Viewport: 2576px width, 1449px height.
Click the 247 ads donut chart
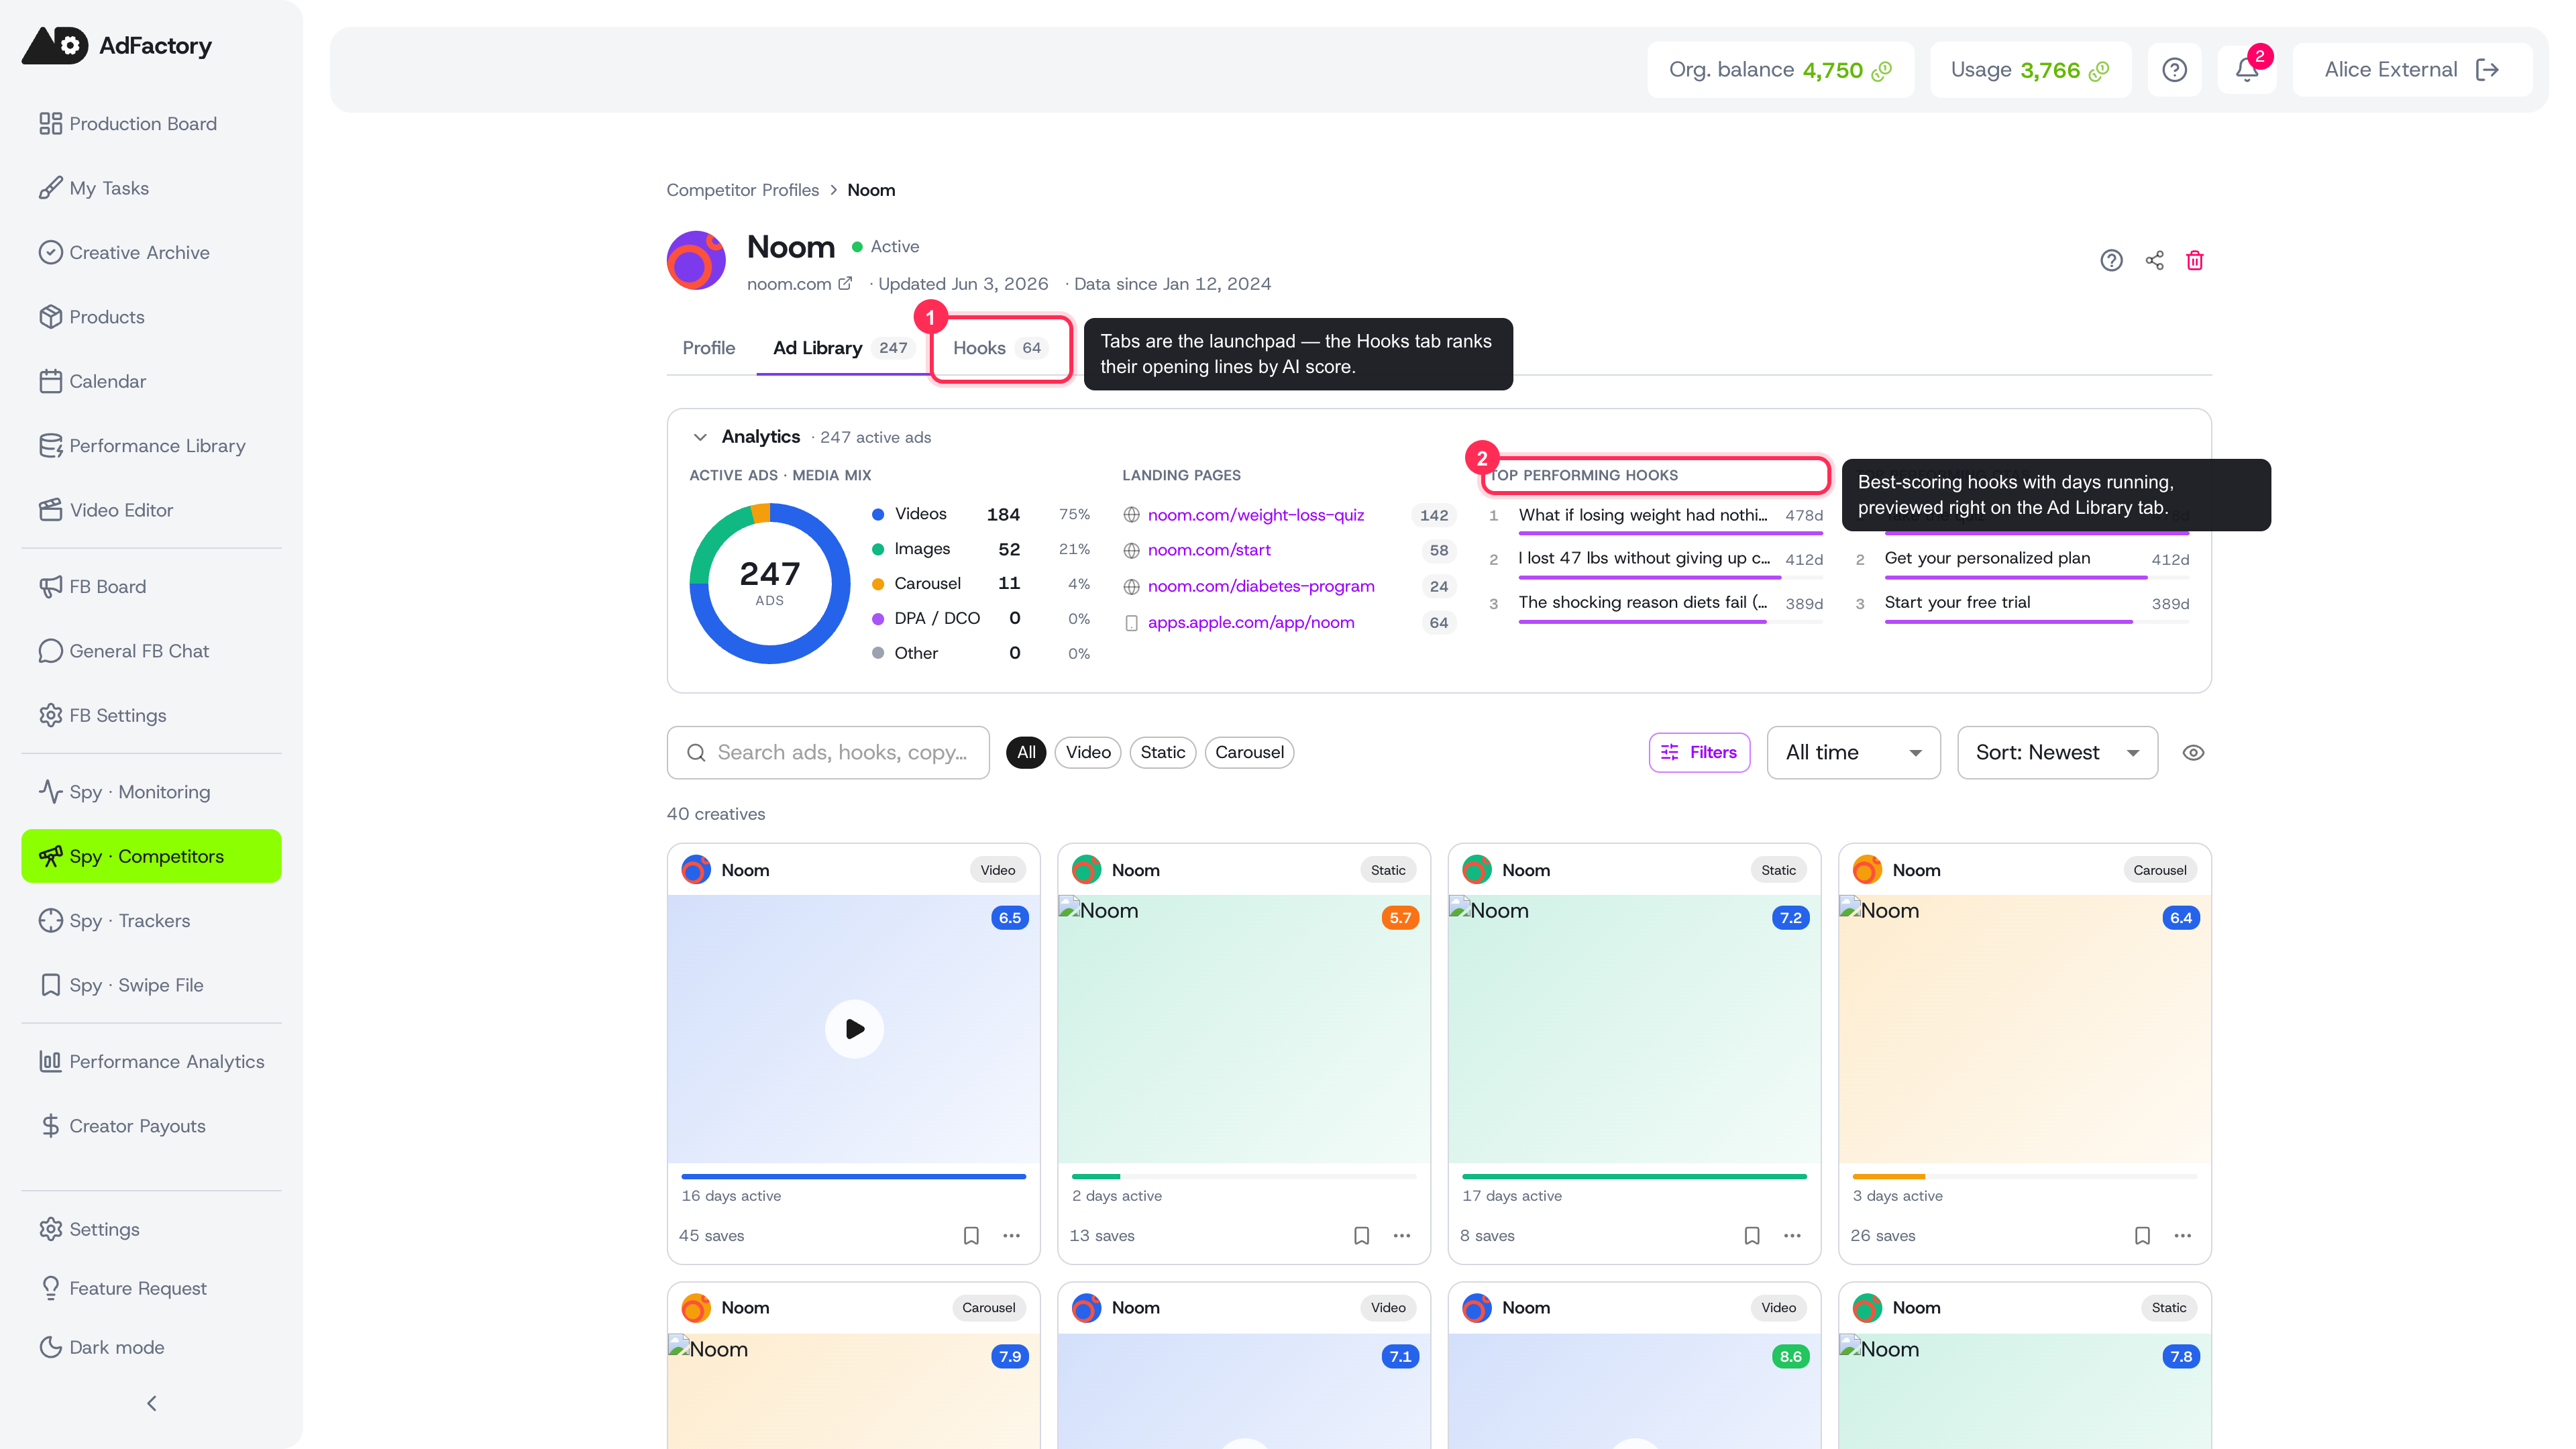tap(769, 583)
